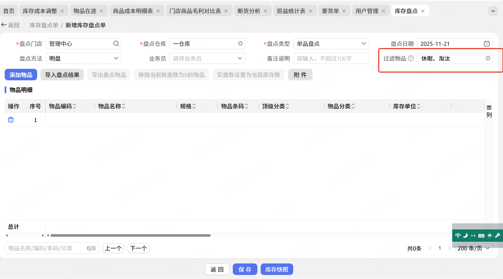Viewport: 503px width, 279px height.
Task: Jump to the previous match with 上一个
Action: pos(113,248)
